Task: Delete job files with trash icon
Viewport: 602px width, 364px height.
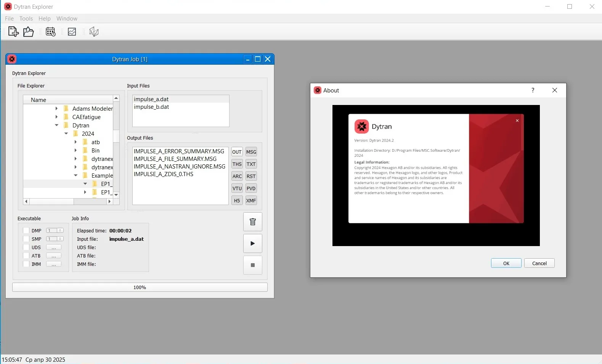Action: 253,222
